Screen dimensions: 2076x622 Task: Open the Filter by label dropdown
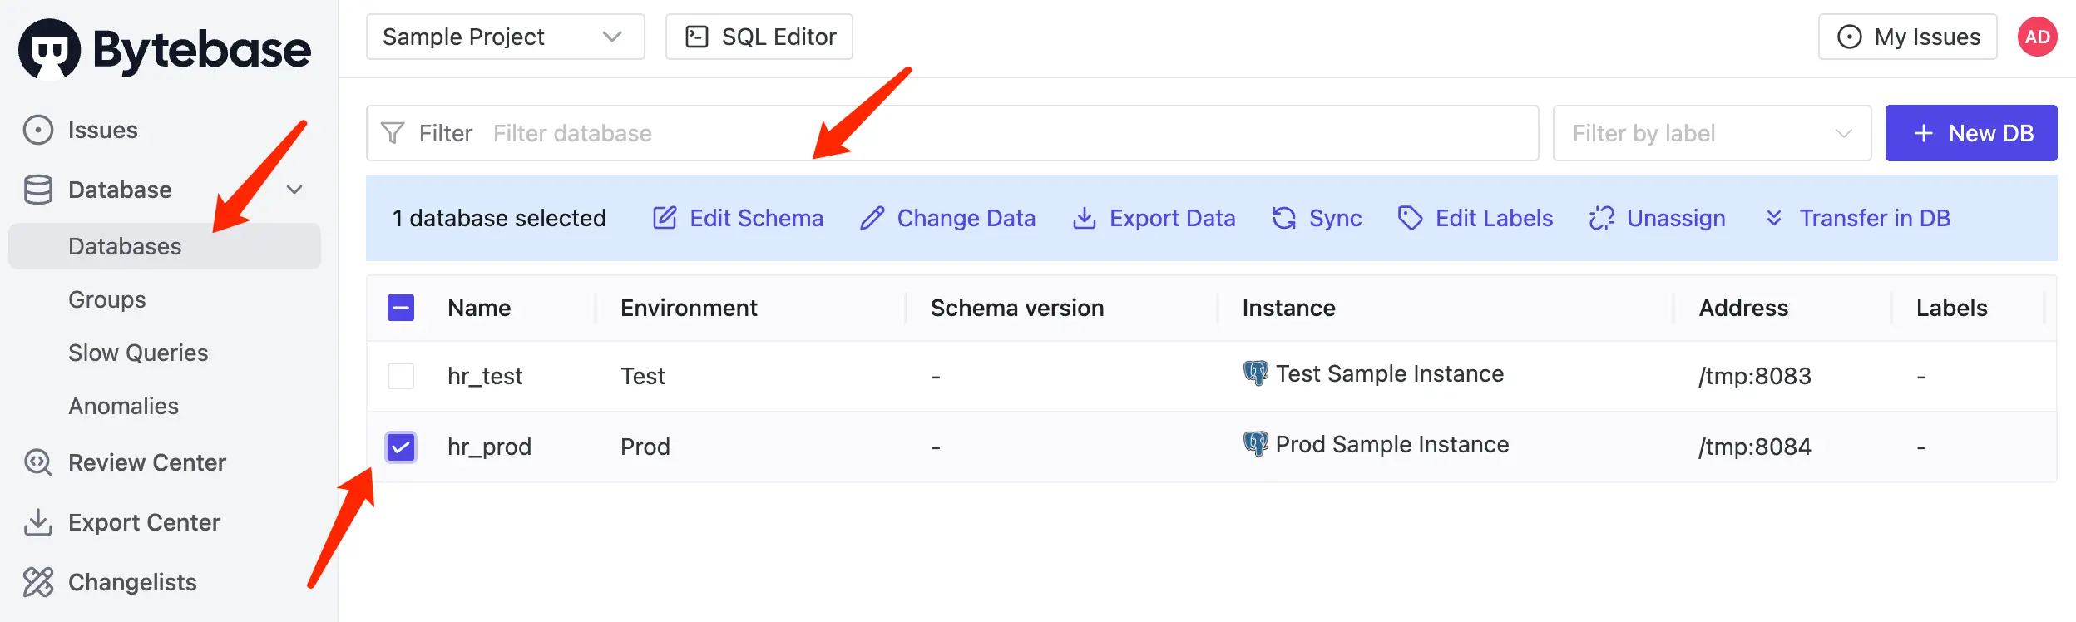1712,133
